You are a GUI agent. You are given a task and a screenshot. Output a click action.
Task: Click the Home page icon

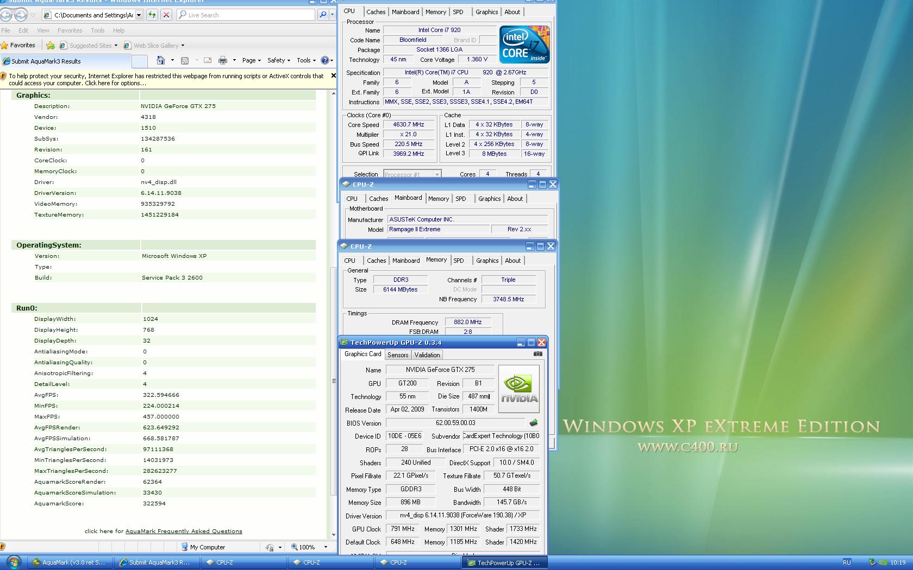[x=160, y=60]
